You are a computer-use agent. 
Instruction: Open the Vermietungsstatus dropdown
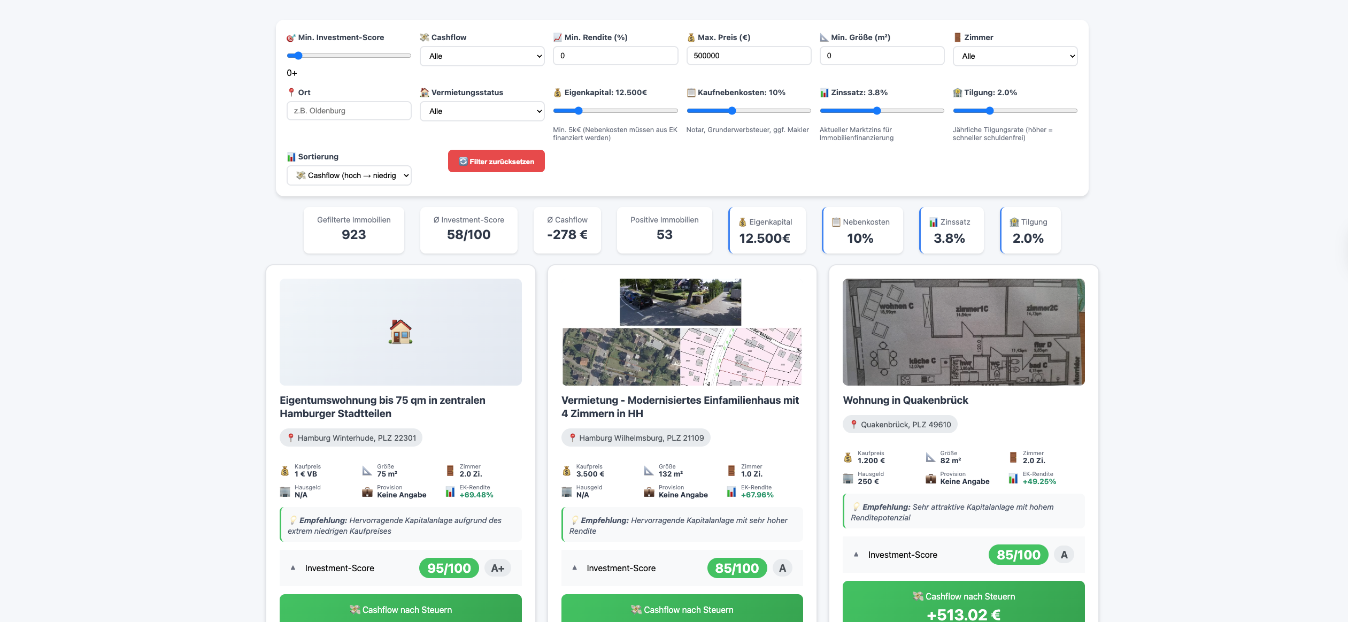[x=482, y=111]
